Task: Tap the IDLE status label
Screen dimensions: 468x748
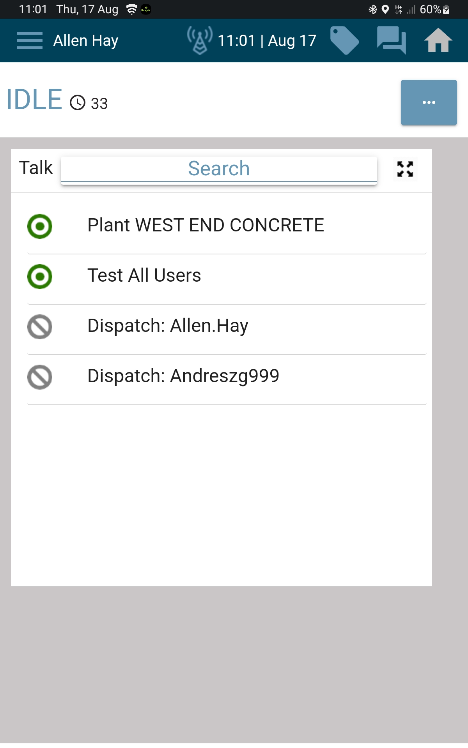Action: pos(34,99)
